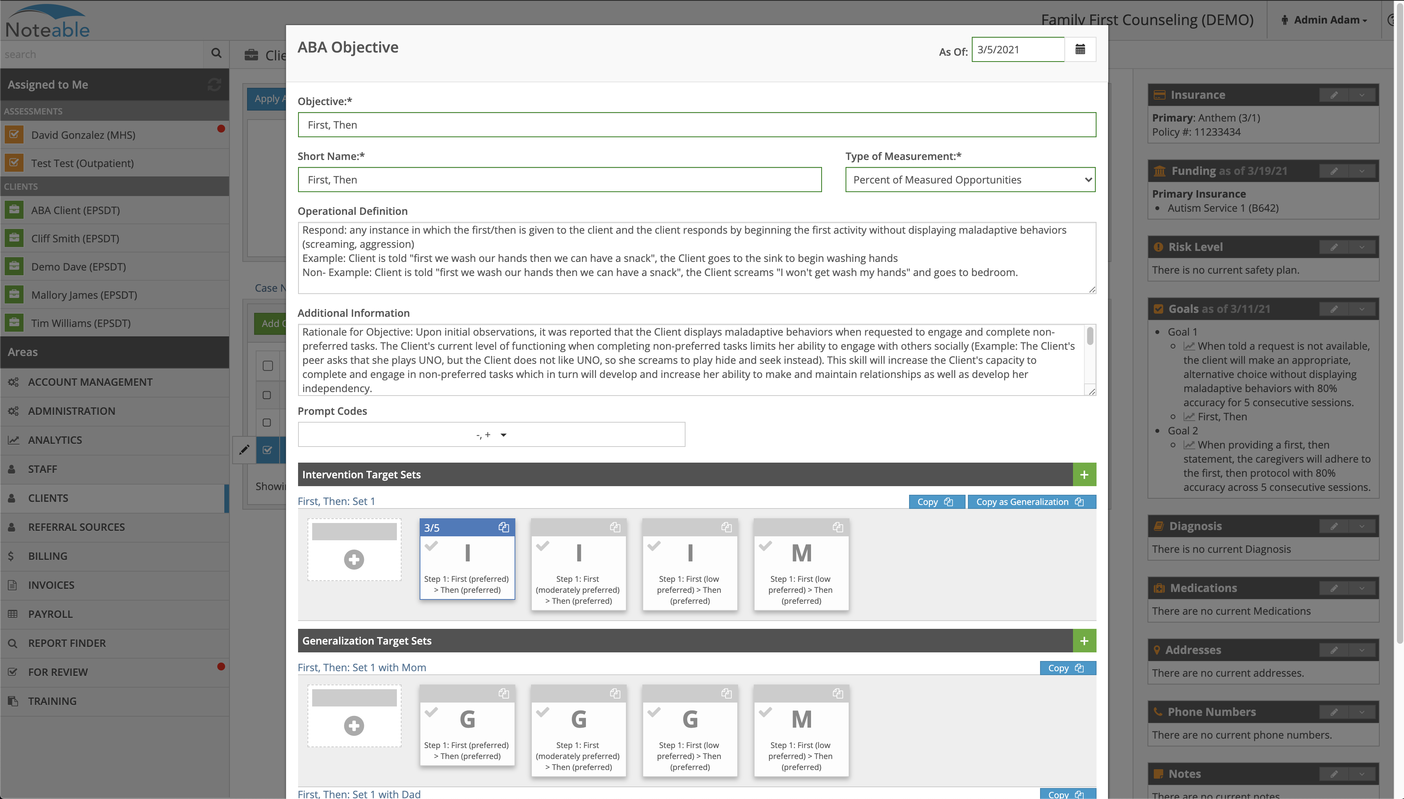The width and height of the screenshot is (1404, 799).
Task: Add new target in First, Then: Set 1
Action: click(x=354, y=559)
